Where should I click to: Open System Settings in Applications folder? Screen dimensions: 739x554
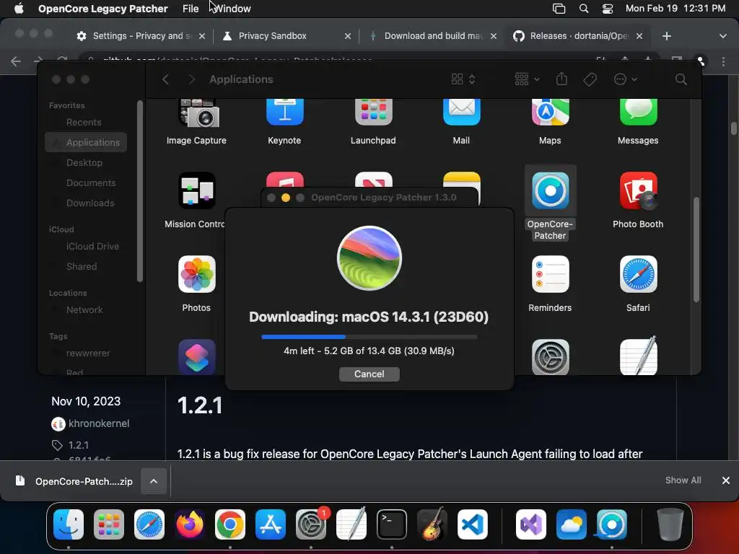click(550, 357)
